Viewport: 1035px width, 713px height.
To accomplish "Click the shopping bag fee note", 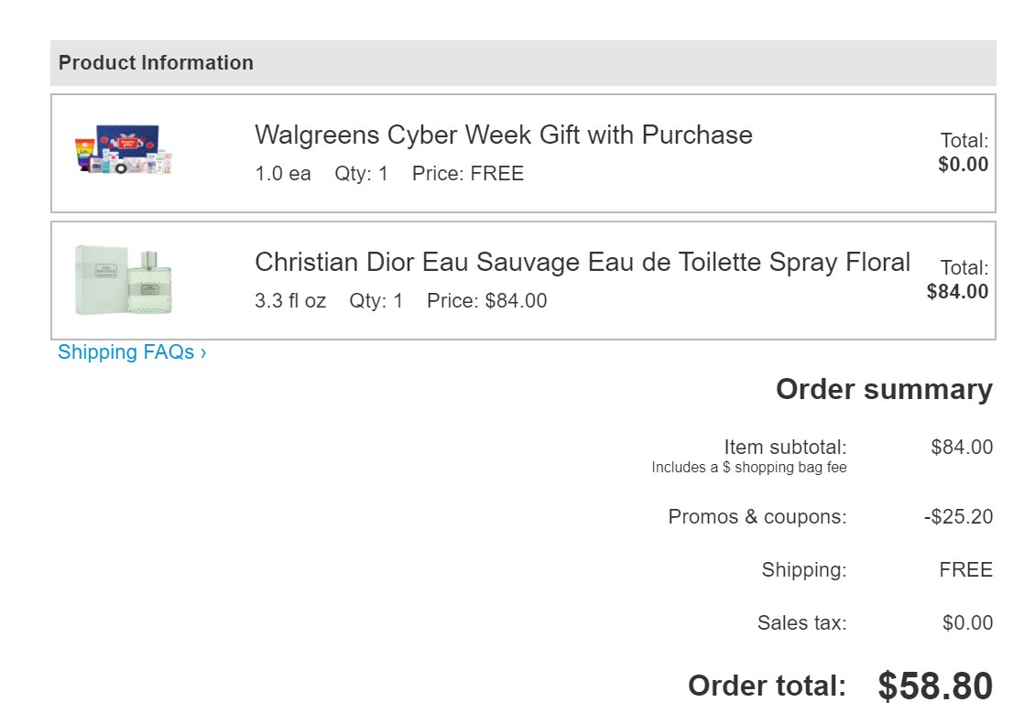I will tap(748, 468).
